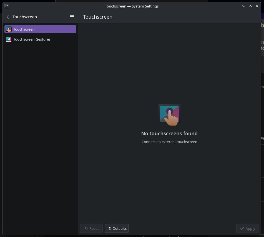
Task: Click the sidebar header title 'Touchscreen'
Action: pyautogui.click(x=25, y=17)
